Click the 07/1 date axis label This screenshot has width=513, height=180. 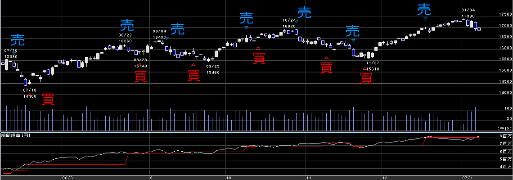click(468, 177)
